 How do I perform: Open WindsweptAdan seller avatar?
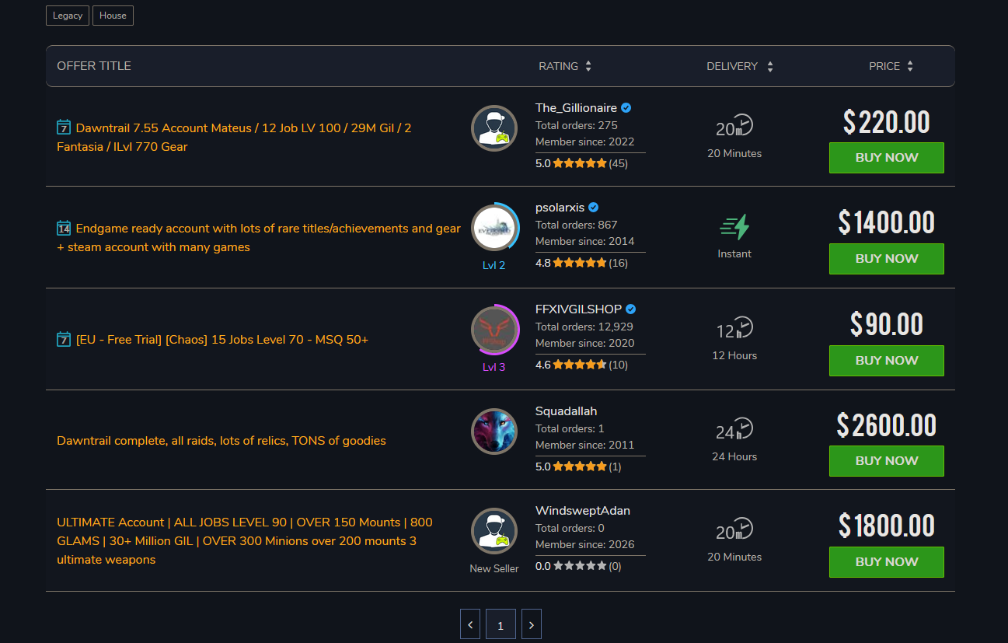[494, 531]
